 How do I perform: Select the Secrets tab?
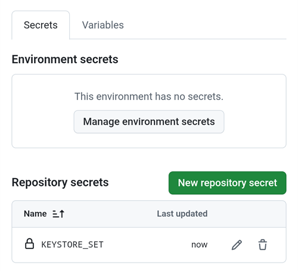click(x=41, y=25)
